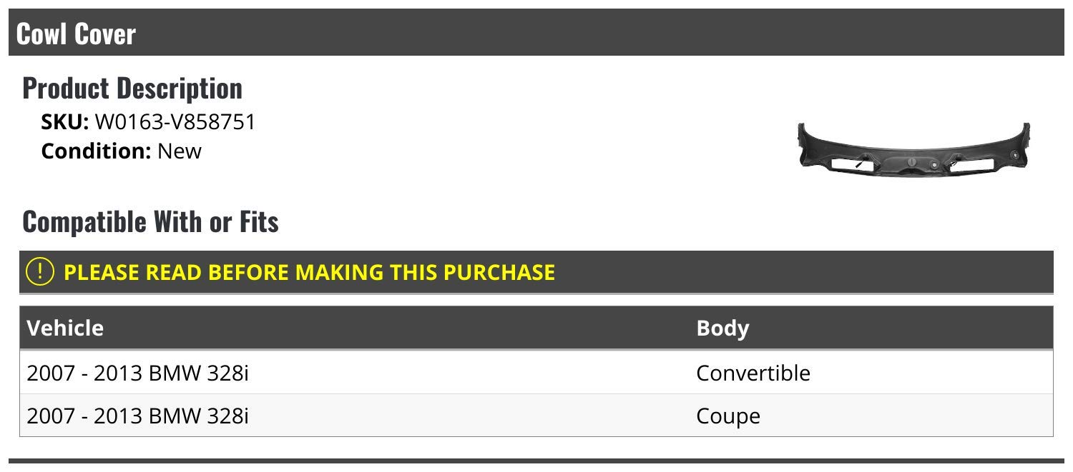Select the Convertible body cell
The image size is (1073, 472).
point(753,373)
